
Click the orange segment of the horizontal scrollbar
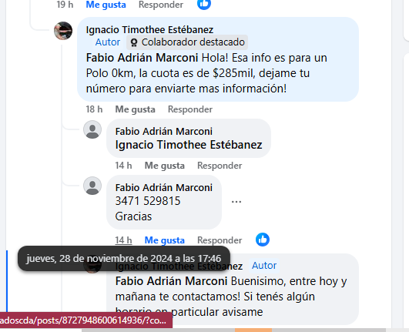(253, 330)
